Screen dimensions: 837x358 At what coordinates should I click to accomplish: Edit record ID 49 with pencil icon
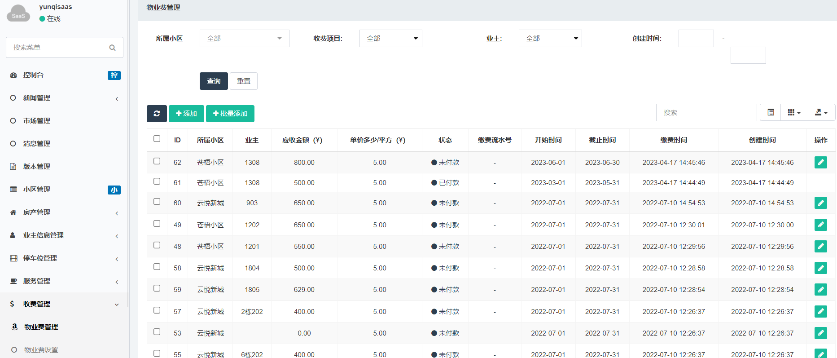click(821, 225)
